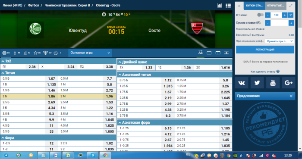
Task: Enable the 'В 1 клик' toggle switch
Action: coord(260,15)
